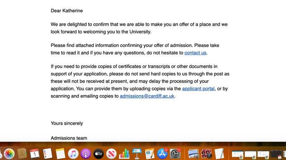The image size is (286, 160).
Task: Open the Numbers bar chart app
Action: (x=124, y=154)
